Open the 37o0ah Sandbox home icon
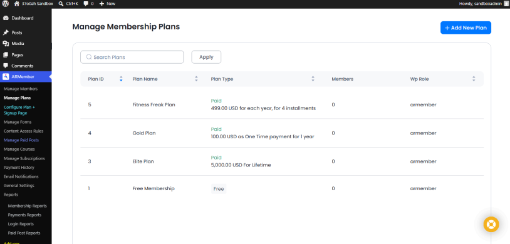 [17, 4]
